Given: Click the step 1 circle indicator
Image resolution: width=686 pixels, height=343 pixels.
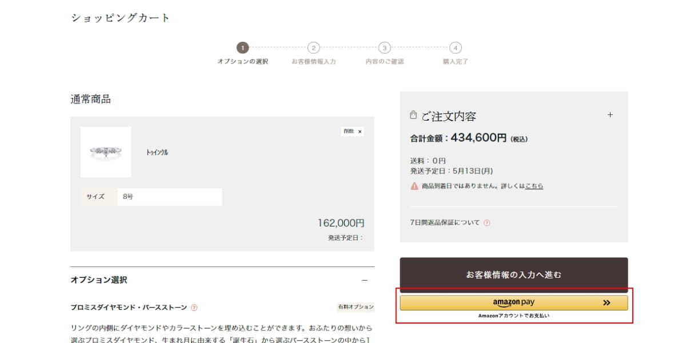Looking at the screenshot, I should pyautogui.click(x=243, y=48).
